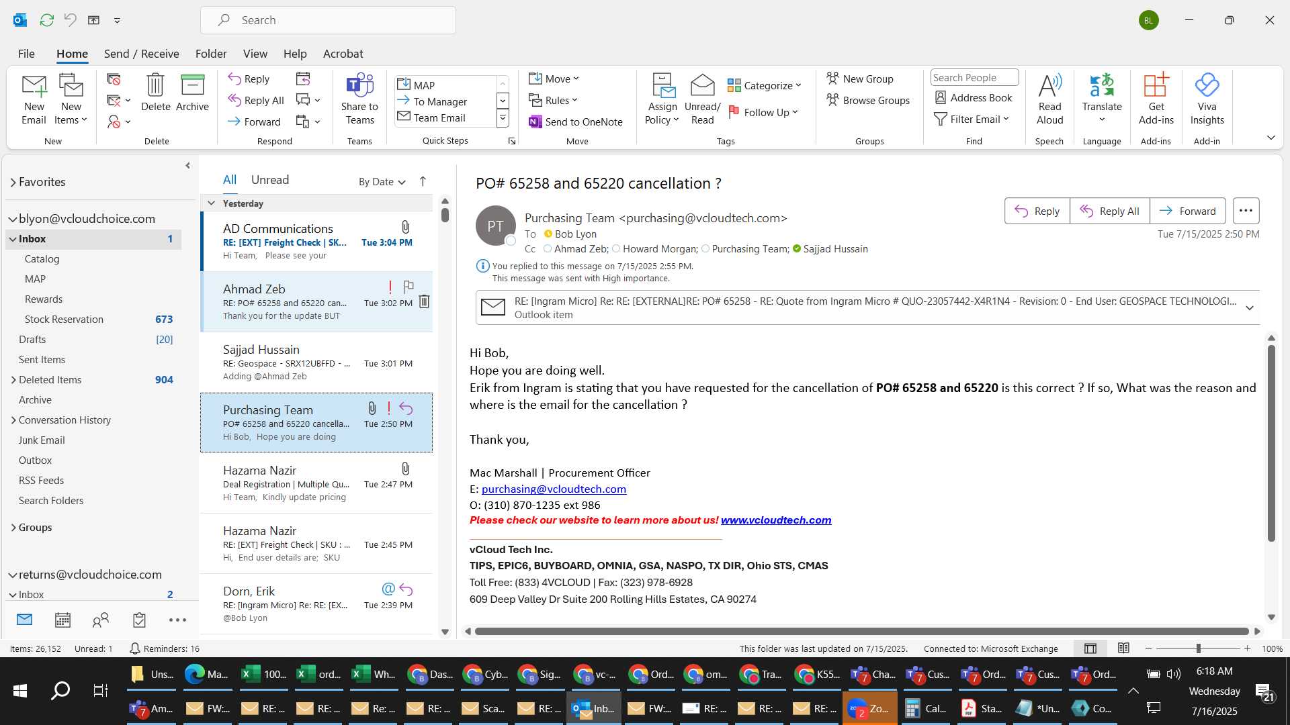Delete Ahmad Zeb message with trash icon

coord(424,301)
